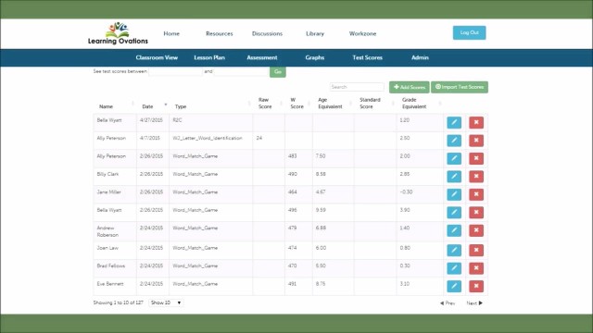Viewport: 593px width, 333px height.
Task: Edit Bella Wyatt's R2C score row
Action: tap(454, 122)
